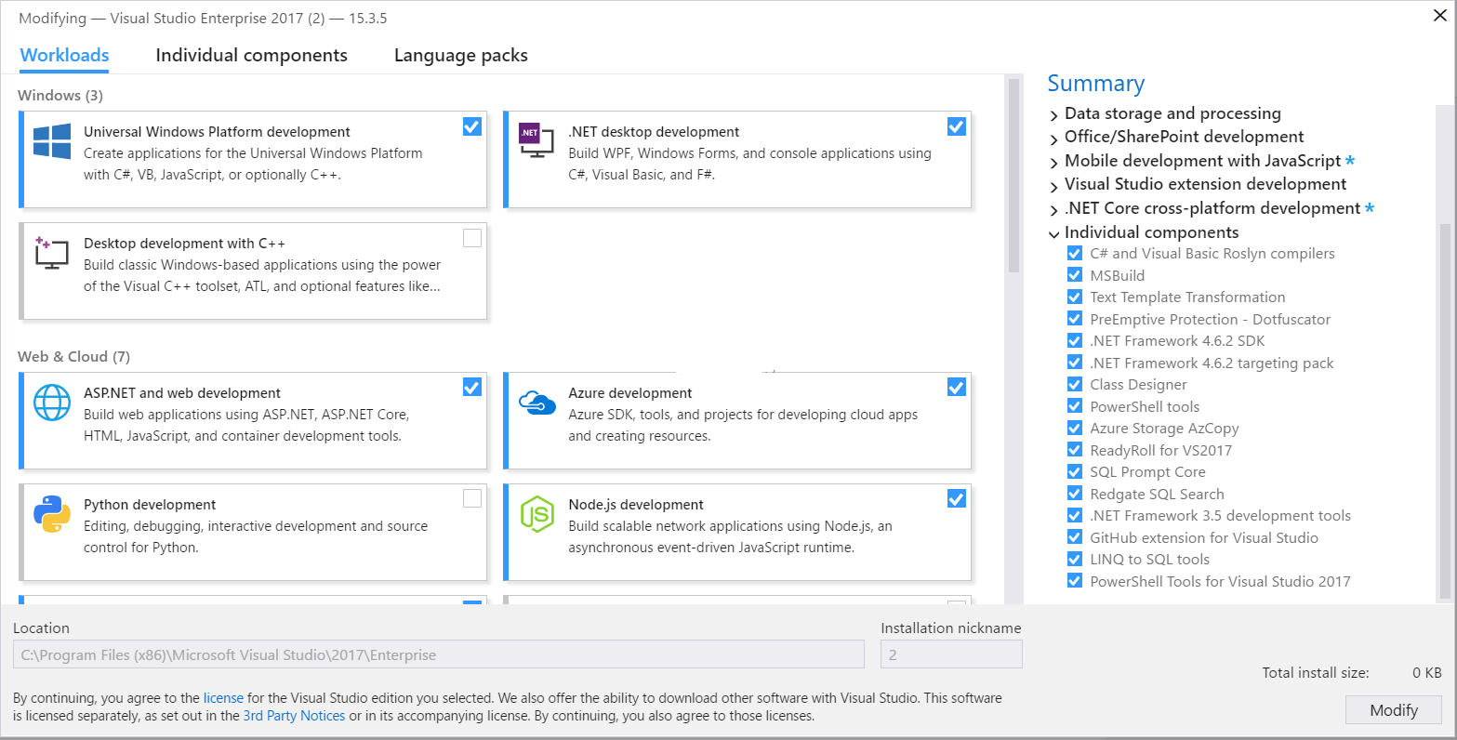The image size is (1457, 740).
Task: Open the Individual components tab
Action: pos(251,55)
